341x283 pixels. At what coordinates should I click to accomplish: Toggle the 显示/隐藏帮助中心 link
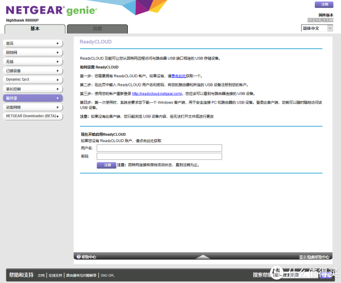click(314, 257)
